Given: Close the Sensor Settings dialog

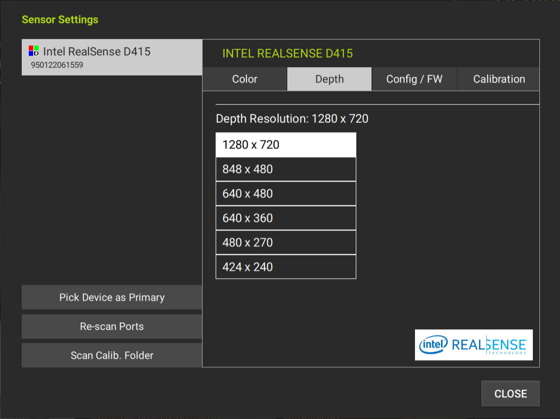Looking at the screenshot, I should pos(511,393).
